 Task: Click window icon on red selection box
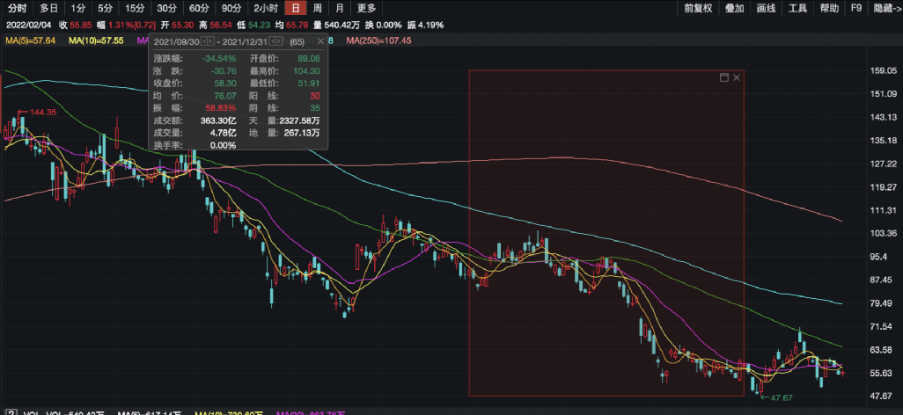[724, 77]
